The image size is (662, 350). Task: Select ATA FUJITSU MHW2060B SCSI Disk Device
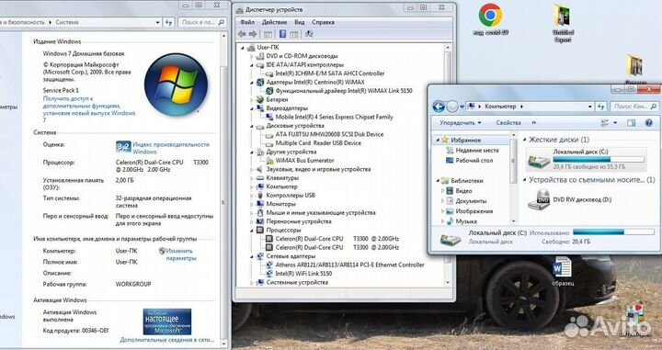[x=329, y=134]
